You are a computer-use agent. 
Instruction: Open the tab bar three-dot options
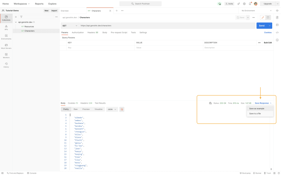122,11
